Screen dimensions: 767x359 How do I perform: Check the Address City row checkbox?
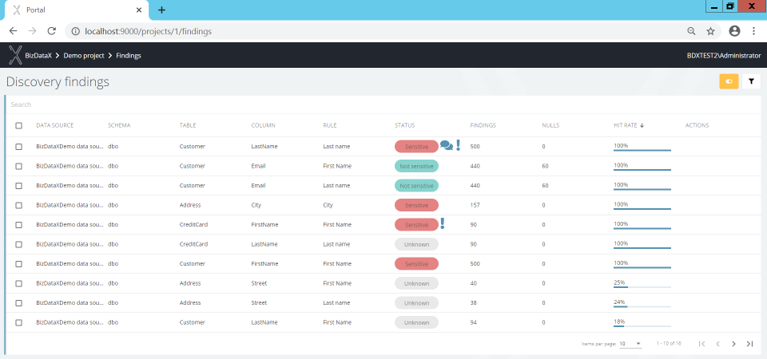pos(18,205)
